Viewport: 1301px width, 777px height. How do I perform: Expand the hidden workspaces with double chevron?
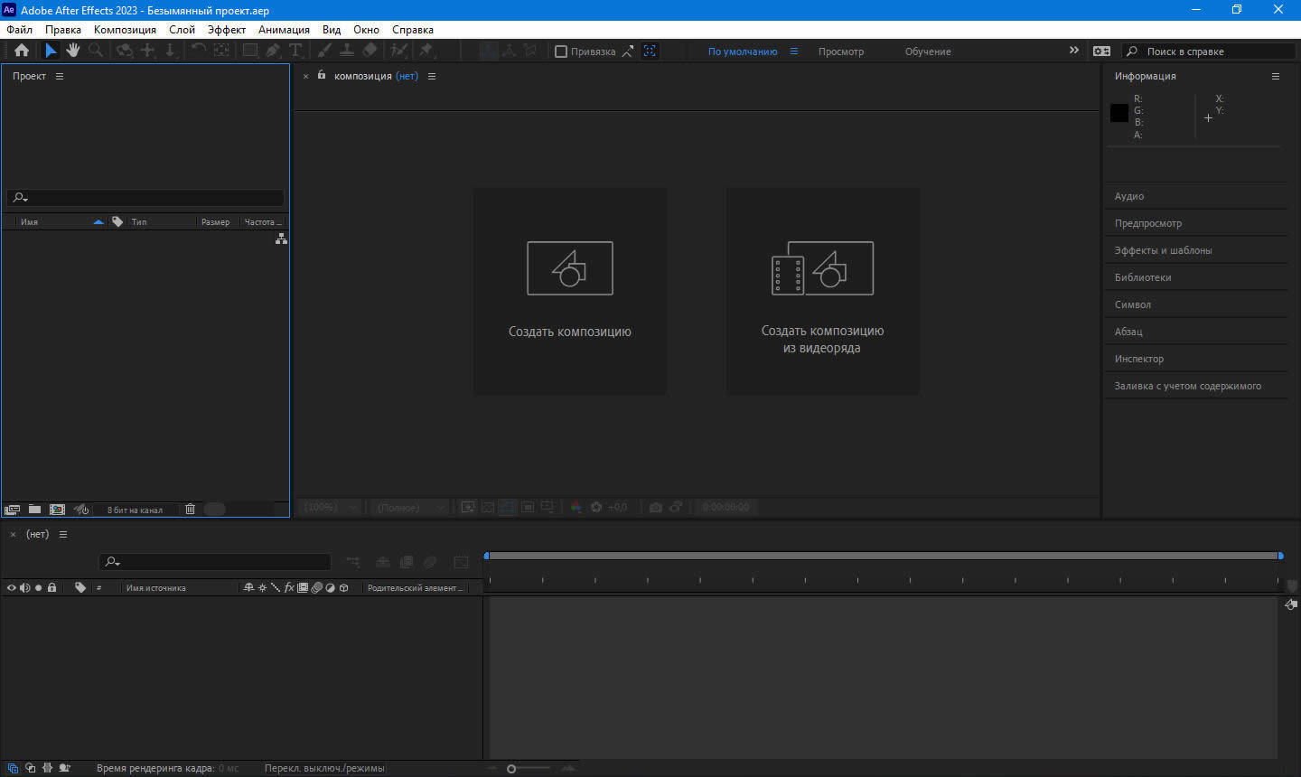pyautogui.click(x=1073, y=51)
